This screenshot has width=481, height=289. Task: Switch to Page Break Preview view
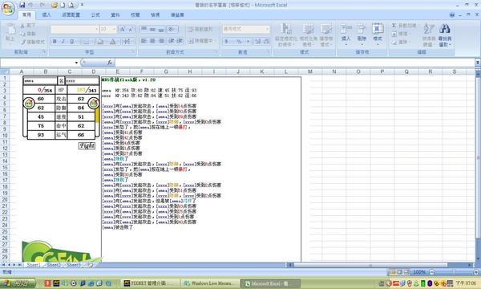pos(406,272)
